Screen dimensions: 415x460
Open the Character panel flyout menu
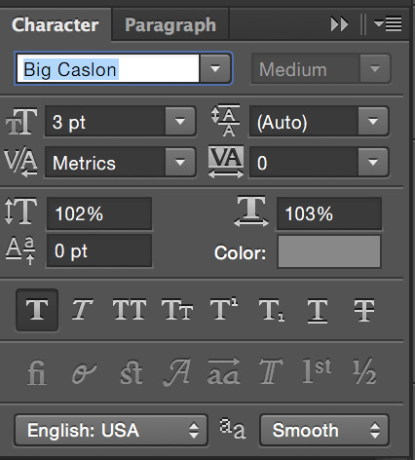point(388,24)
